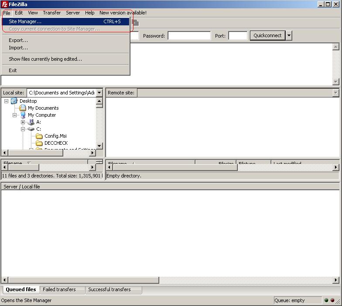The width and height of the screenshot is (342, 306).
Task: Click the Local site path field
Action: click(x=62, y=93)
